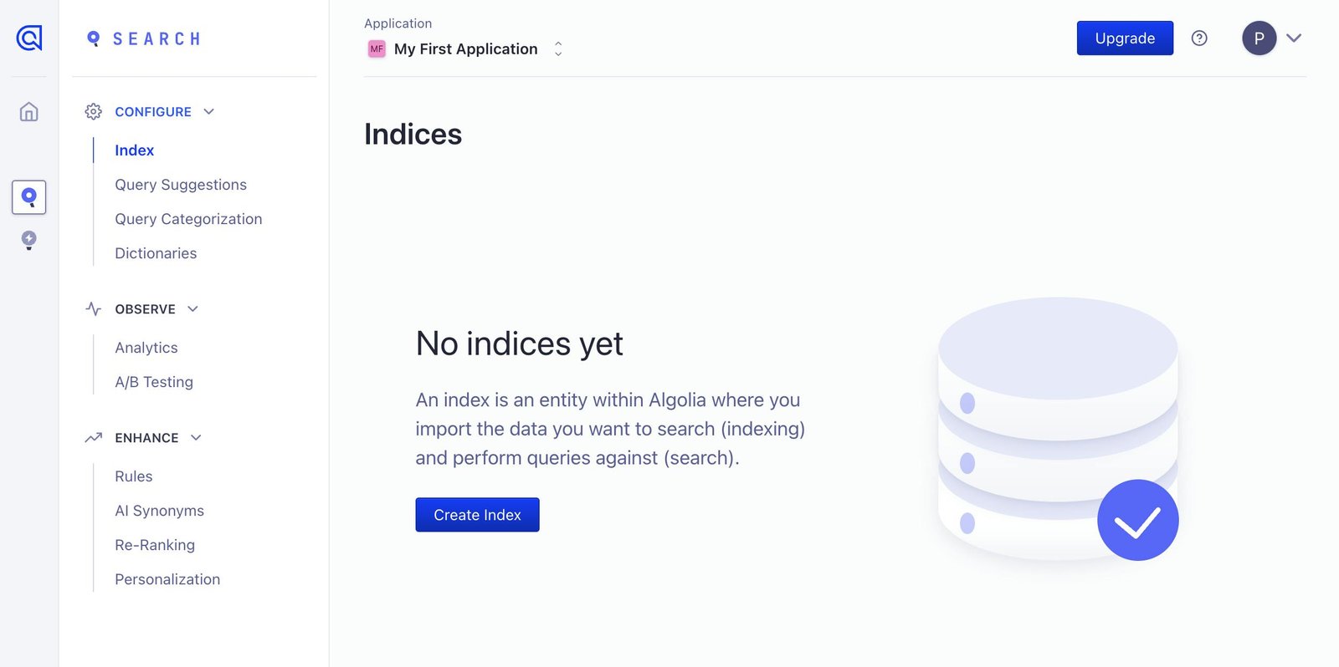This screenshot has height=667, width=1339.
Task: Expand the user account dropdown arrow
Action: pyautogui.click(x=1295, y=38)
